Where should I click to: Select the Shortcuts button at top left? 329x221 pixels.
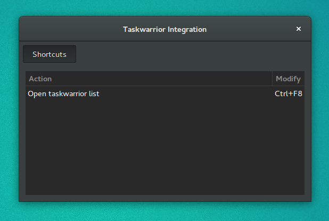tap(50, 54)
